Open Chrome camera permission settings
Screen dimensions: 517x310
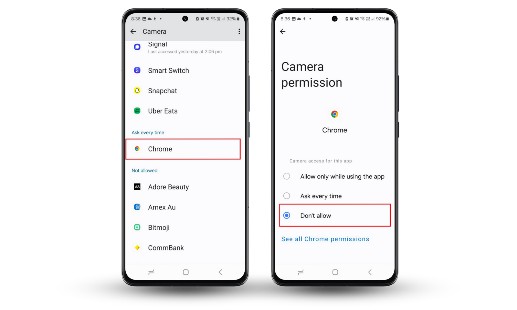click(185, 149)
